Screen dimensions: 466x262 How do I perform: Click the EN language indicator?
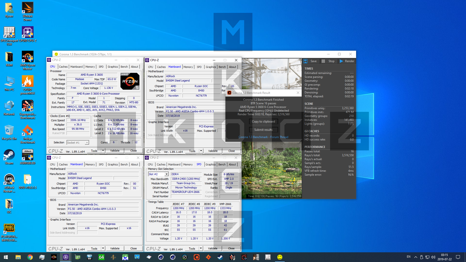[408, 257]
